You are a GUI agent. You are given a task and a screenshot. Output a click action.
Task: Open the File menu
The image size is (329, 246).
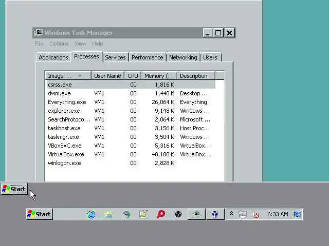pos(39,44)
